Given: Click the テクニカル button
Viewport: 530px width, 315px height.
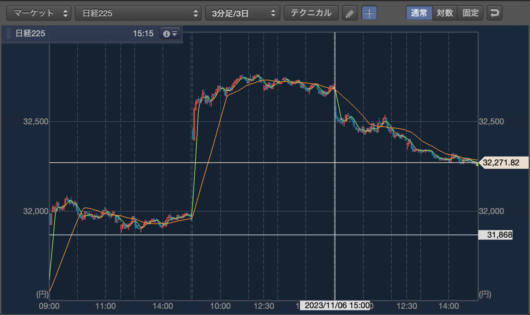Looking at the screenshot, I should pos(311,13).
